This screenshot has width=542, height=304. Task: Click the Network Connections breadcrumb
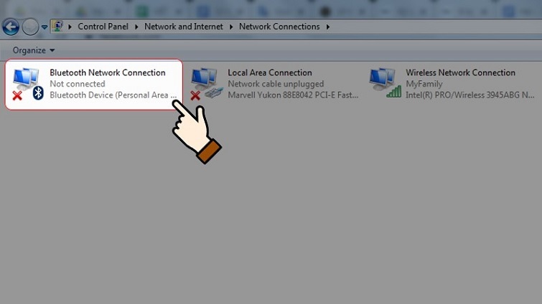[279, 27]
